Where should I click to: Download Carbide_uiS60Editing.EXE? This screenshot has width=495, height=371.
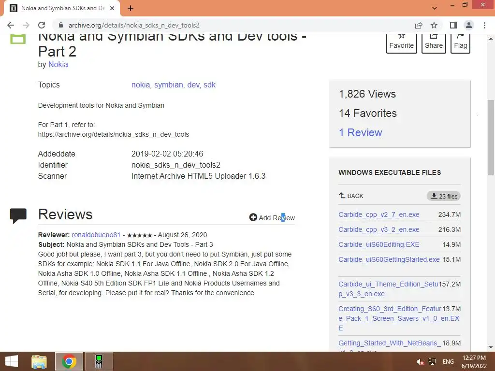pos(379,244)
